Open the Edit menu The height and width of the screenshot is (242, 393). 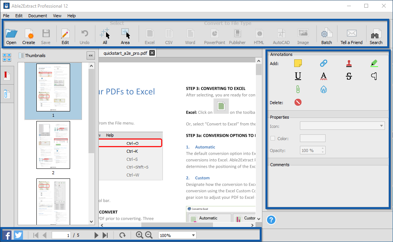(x=19, y=16)
